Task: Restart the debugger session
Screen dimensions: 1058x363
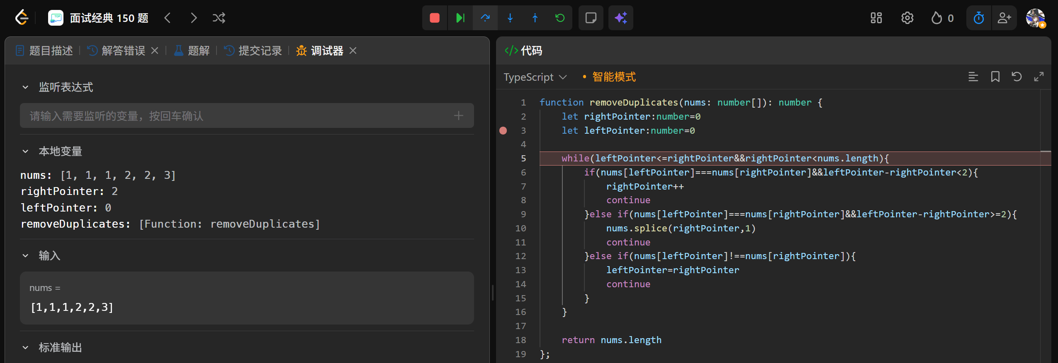Action: pos(560,18)
